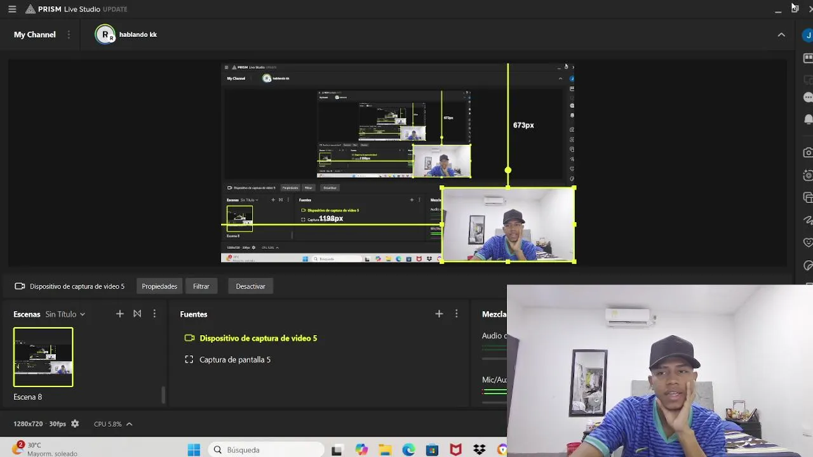Screen dimensions: 813x457
Task: Add a new source with the Fuentes plus icon
Action: pos(439,314)
